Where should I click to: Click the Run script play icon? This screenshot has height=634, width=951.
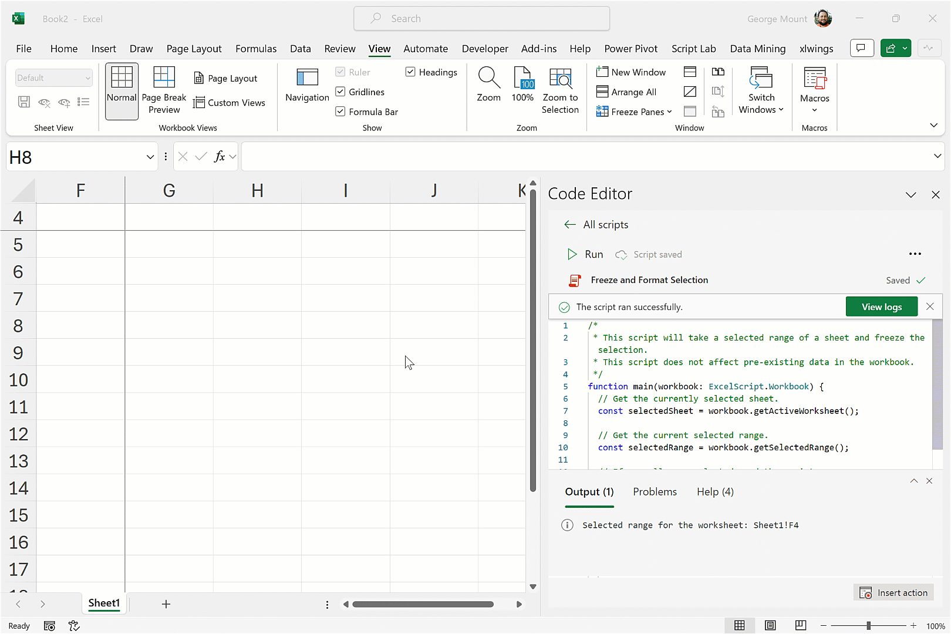point(572,254)
